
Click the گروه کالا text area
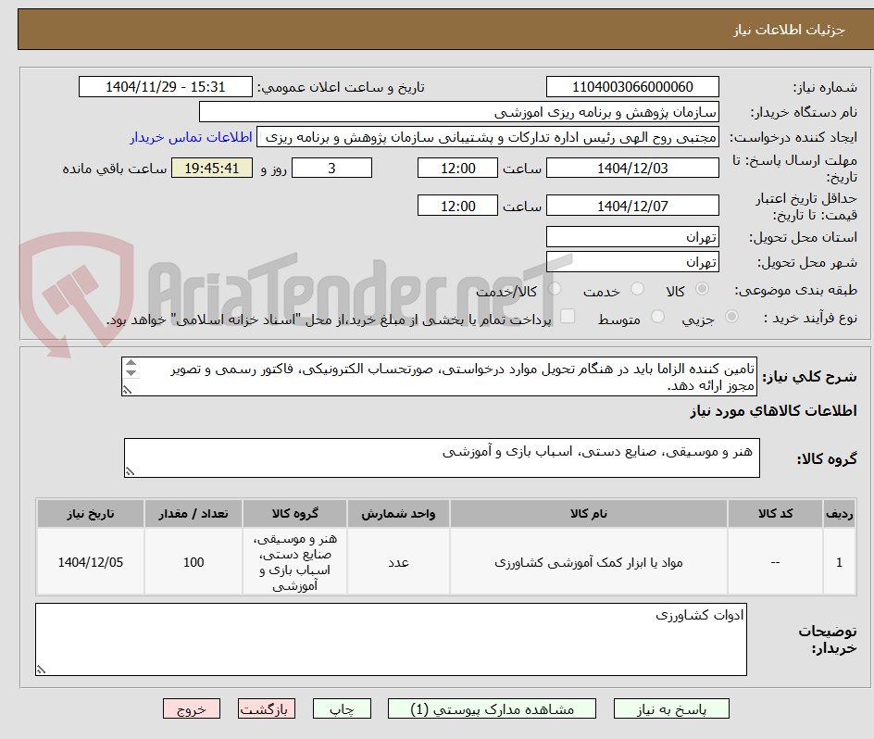click(x=442, y=457)
